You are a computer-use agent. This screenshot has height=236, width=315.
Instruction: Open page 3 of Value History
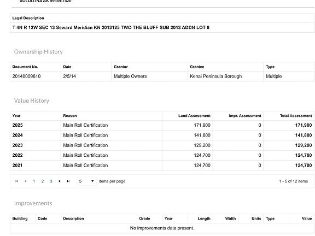pos(51,181)
